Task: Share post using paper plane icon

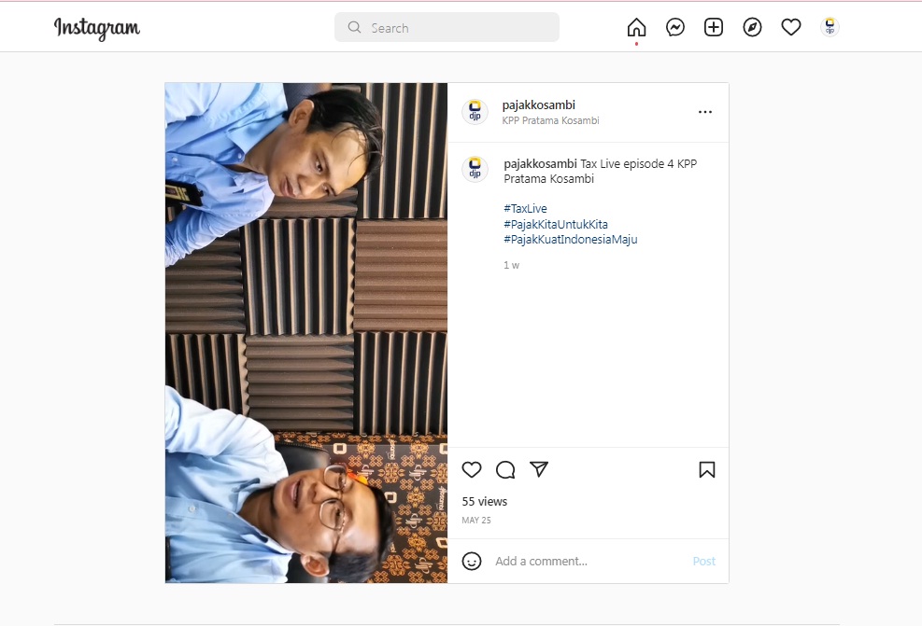Action: pyautogui.click(x=539, y=469)
